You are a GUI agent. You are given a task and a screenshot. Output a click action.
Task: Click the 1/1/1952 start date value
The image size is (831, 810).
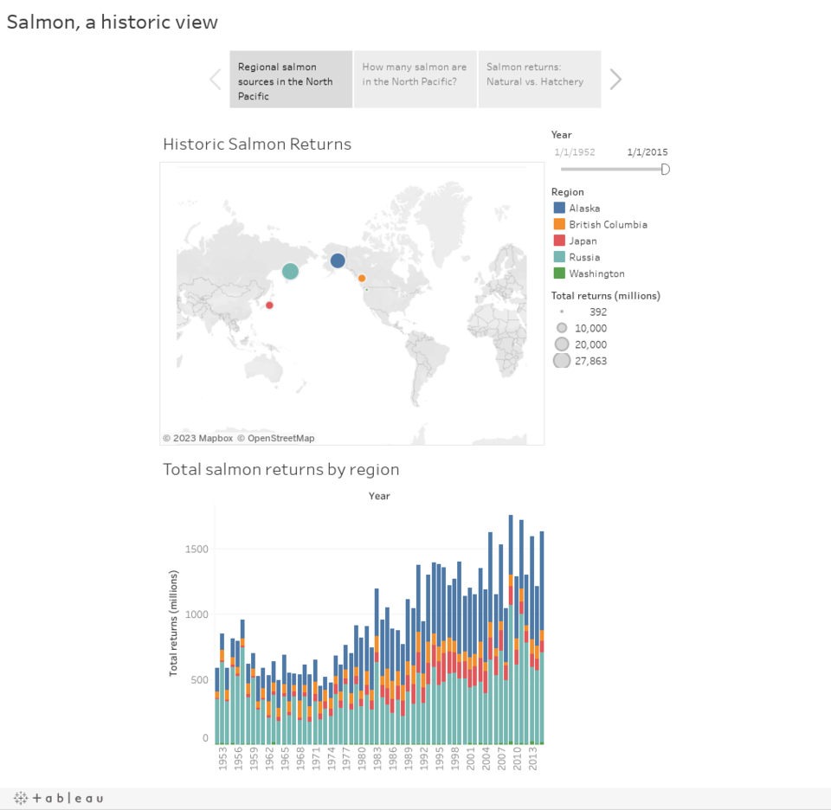[x=575, y=152]
